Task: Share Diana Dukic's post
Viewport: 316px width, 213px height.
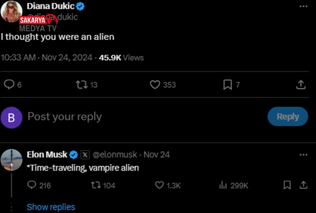Action: click(x=301, y=84)
